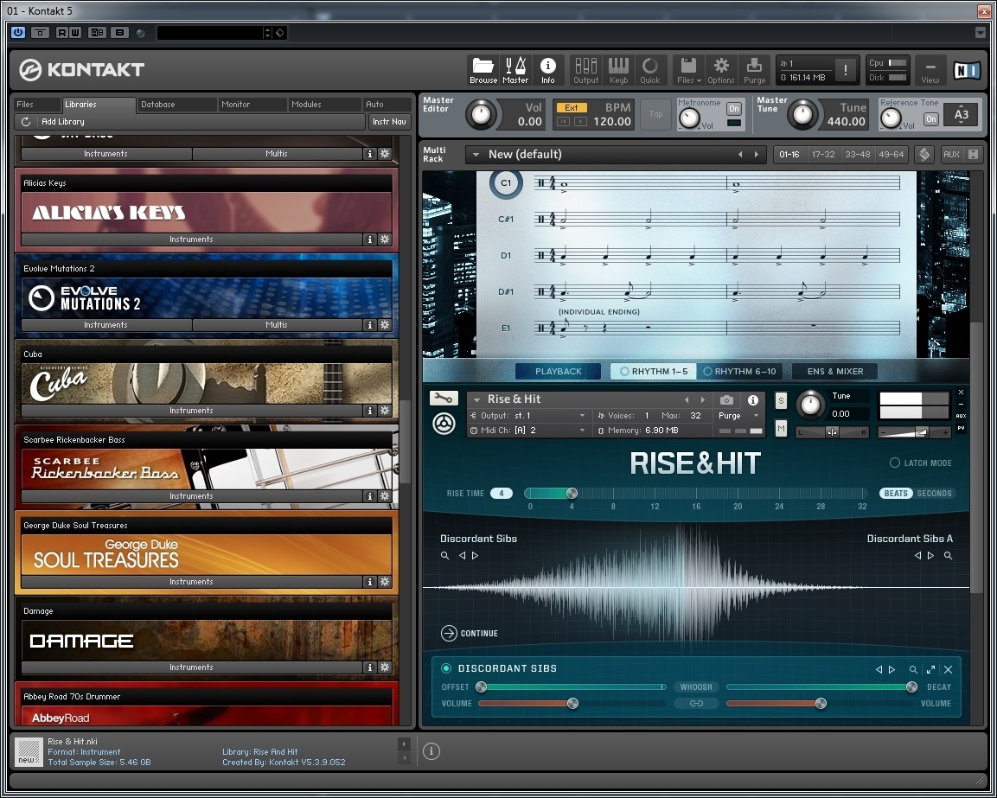This screenshot has width=997, height=798.
Task: Open the Ens & Mixer tab
Action: (x=834, y=372)
